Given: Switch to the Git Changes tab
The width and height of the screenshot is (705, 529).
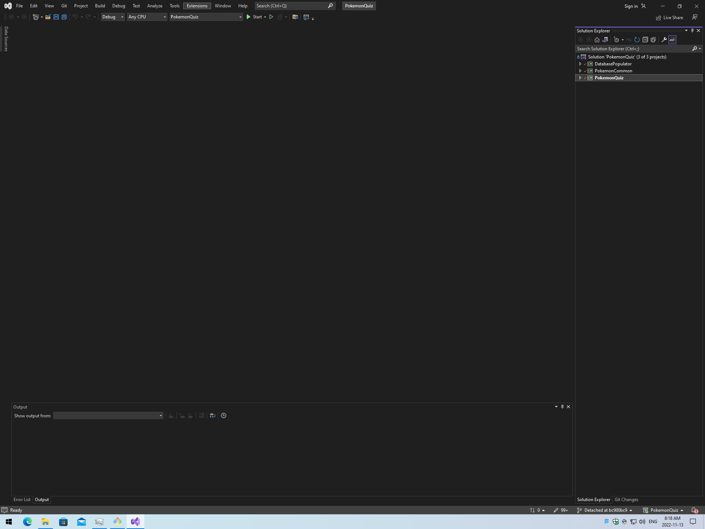Looking at the screenshot, I should [x=626, y=500].
